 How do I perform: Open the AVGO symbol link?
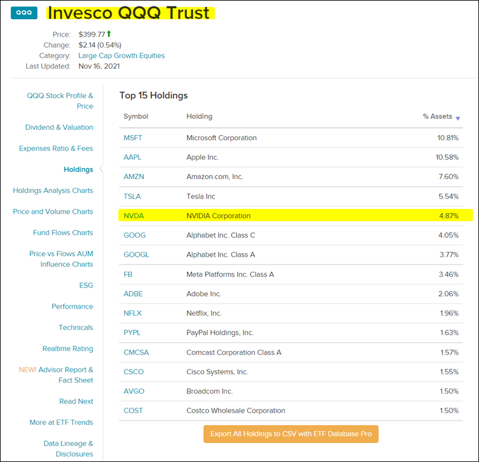click(x=134, y=391)
